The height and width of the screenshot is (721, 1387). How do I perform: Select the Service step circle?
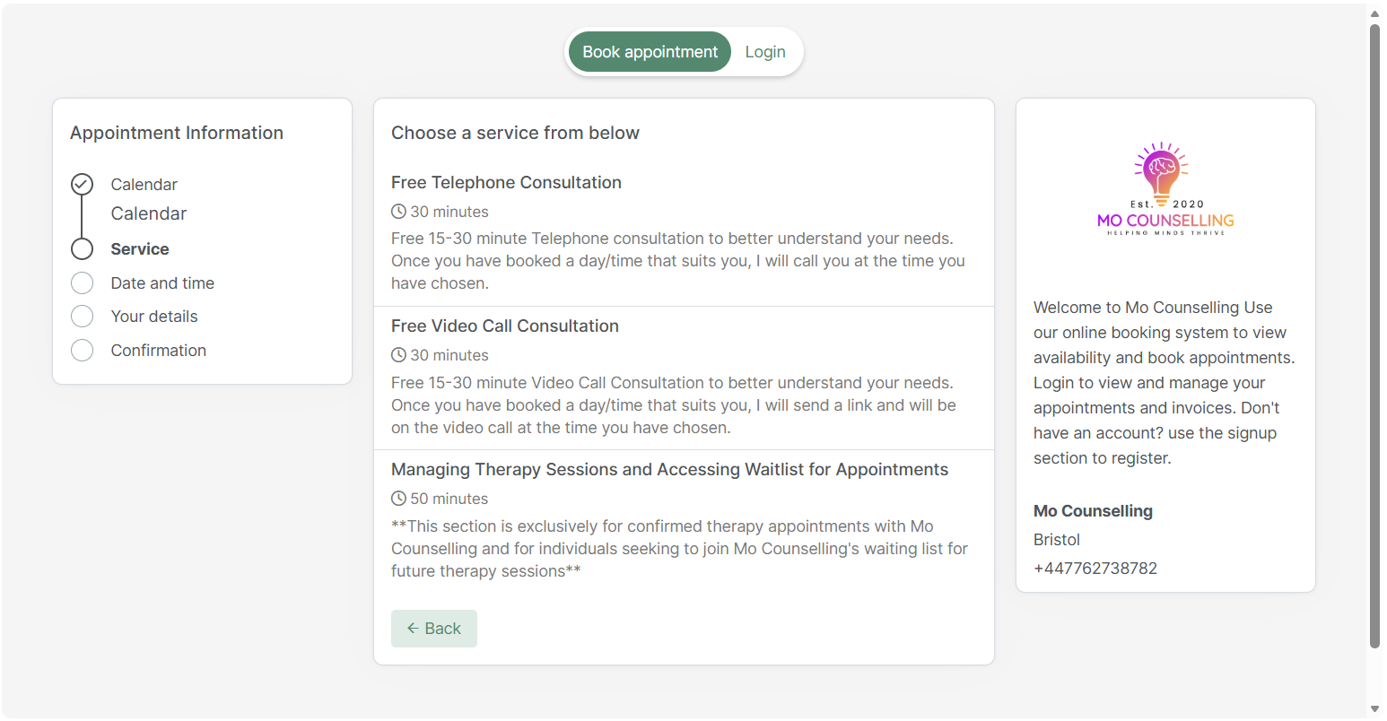point(82,248)
